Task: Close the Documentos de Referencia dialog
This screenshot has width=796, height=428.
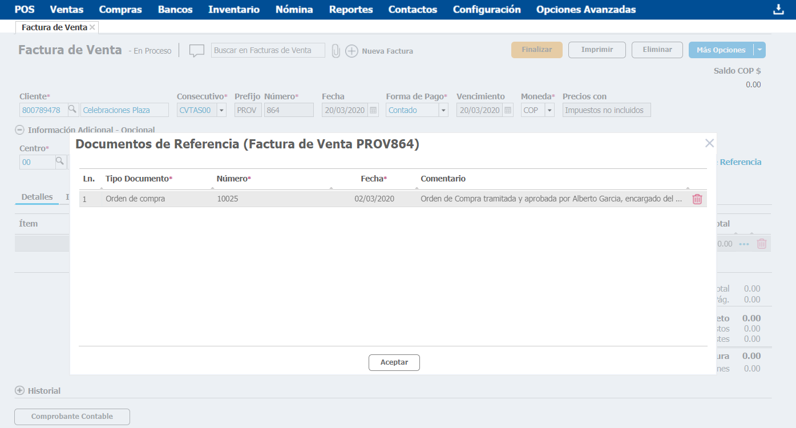Action: [x=709, y=143]
